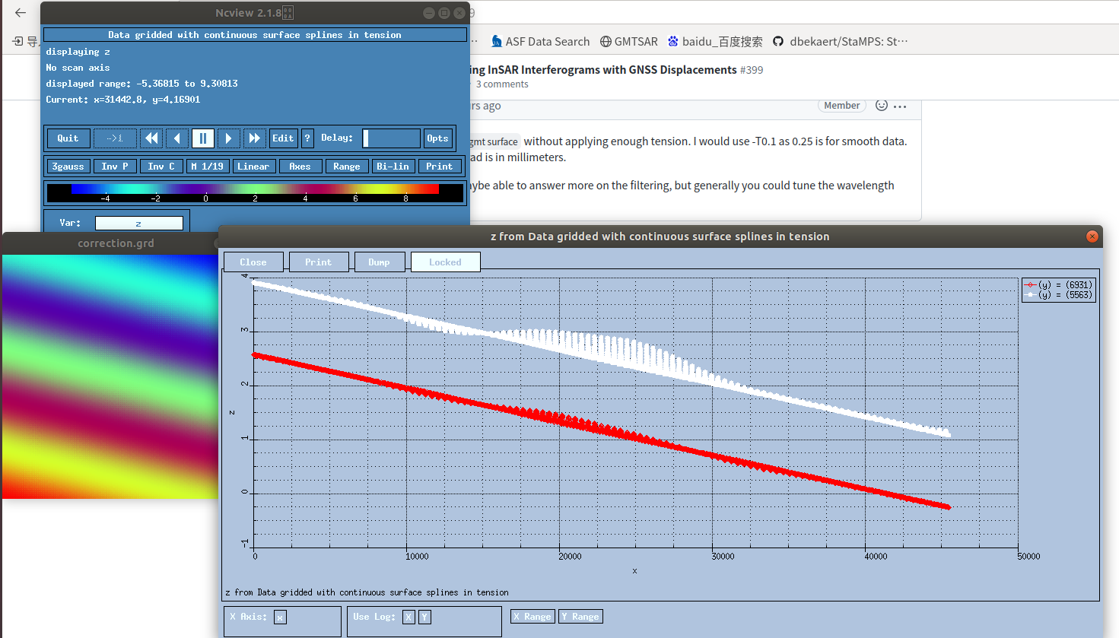Dump the plotted data with the Dump button

(380, 261)
